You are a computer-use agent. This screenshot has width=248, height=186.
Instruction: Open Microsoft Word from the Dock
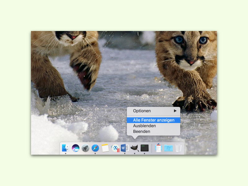click(125, 148)
